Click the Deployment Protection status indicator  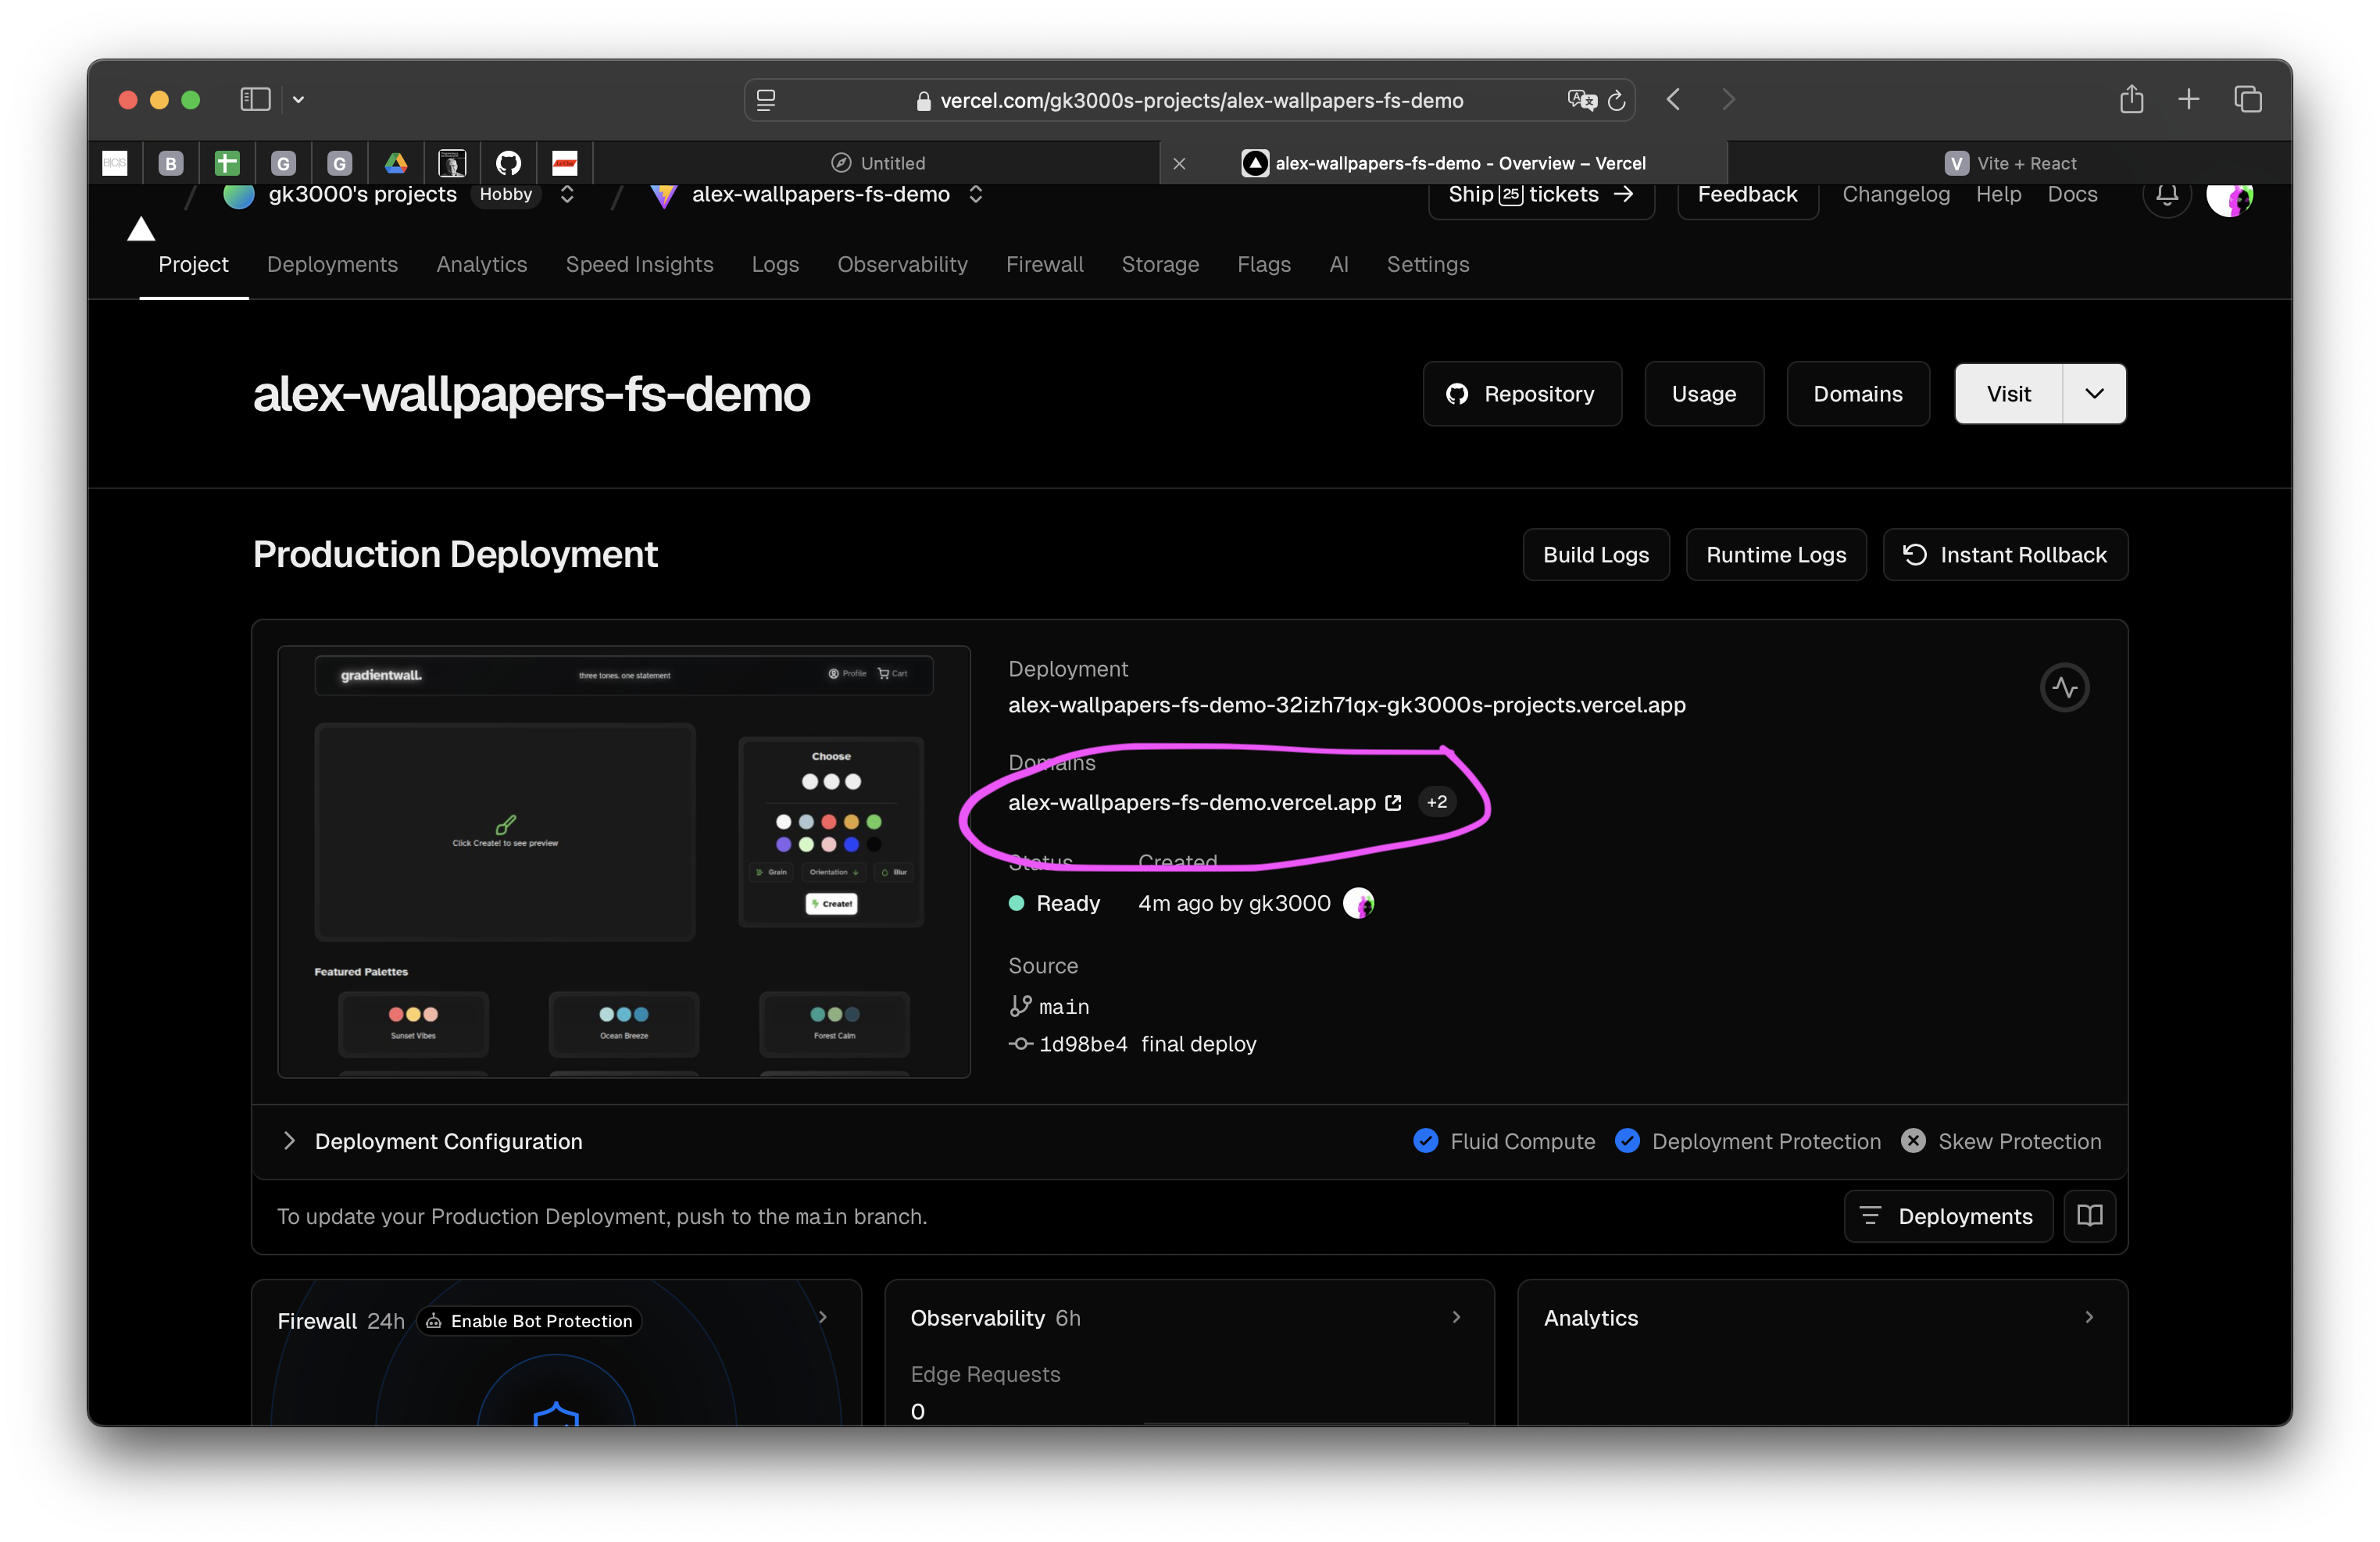pos(1747,1141)
